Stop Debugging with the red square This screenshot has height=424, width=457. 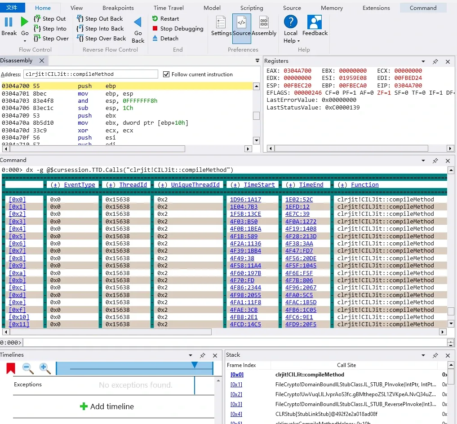tap(178, 29)
